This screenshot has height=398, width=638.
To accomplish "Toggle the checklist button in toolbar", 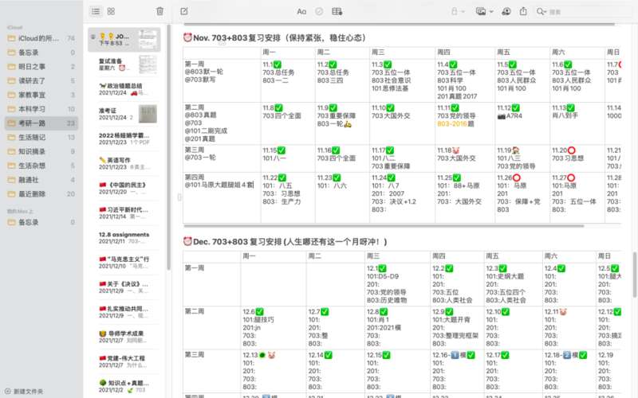I will (x=319, y=11).
